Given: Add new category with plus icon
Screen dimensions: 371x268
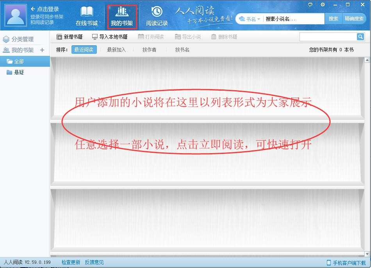Looking at the screenshot, I should (x=42, y=50).
